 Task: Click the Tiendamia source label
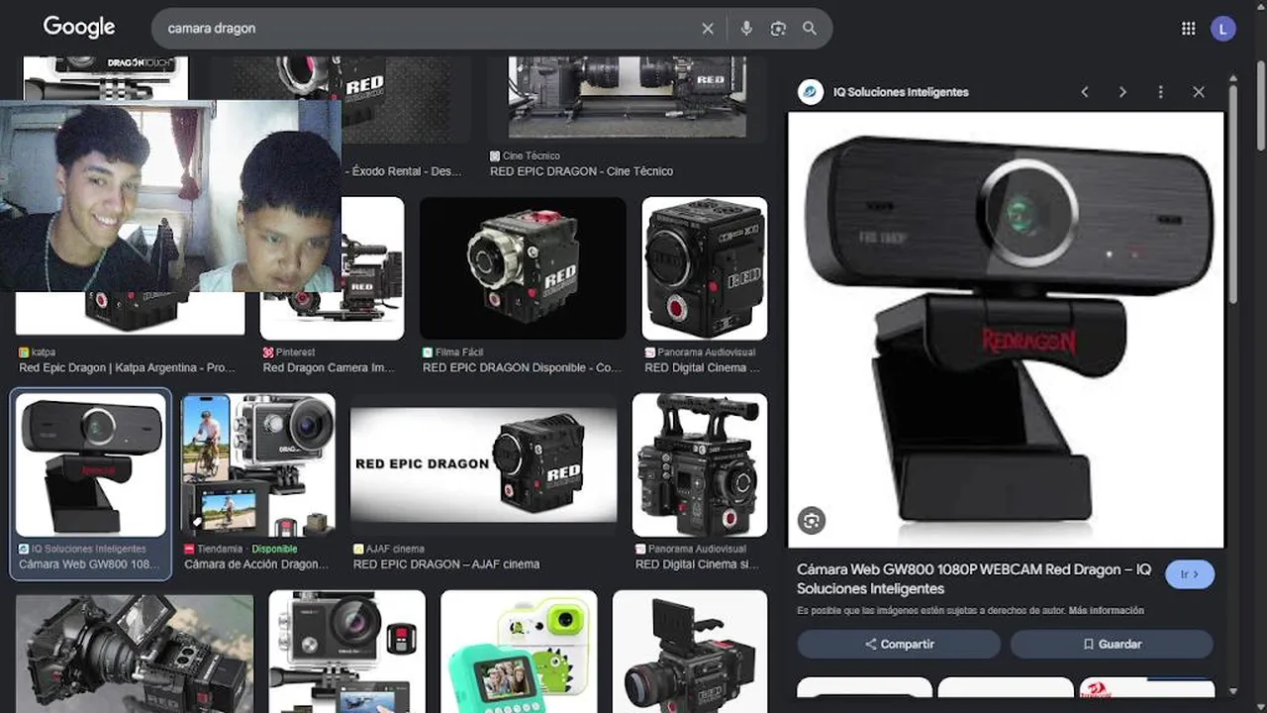pyautogui.click(x=220, y=549)
